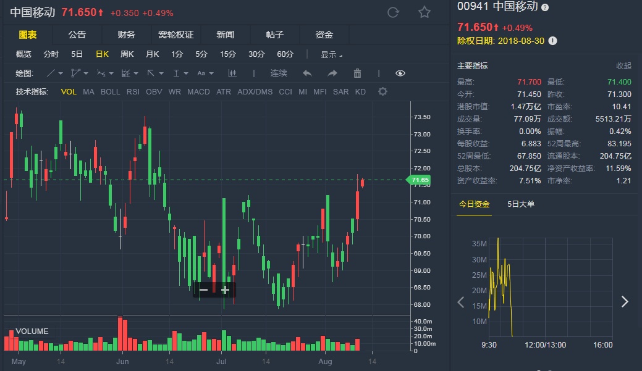Toggle the RSI indicator

click(133, 91)
